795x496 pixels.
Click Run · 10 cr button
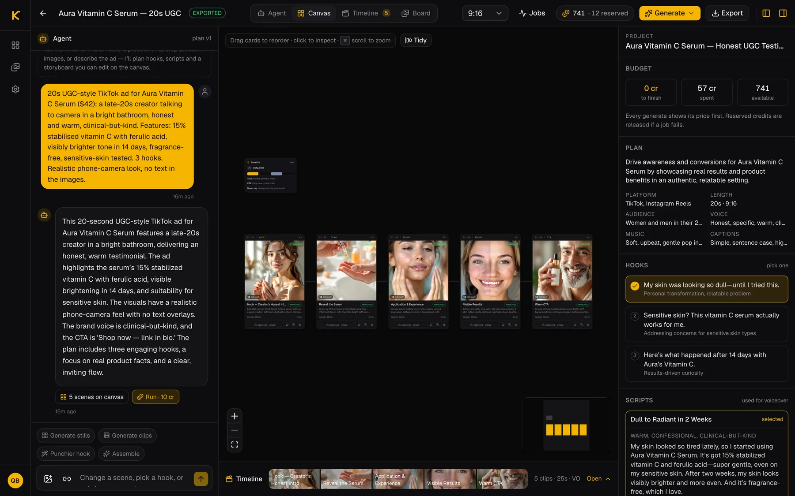pos(155,397)
